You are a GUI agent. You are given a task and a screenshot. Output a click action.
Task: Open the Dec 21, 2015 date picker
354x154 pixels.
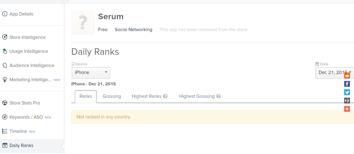point(331,73)
